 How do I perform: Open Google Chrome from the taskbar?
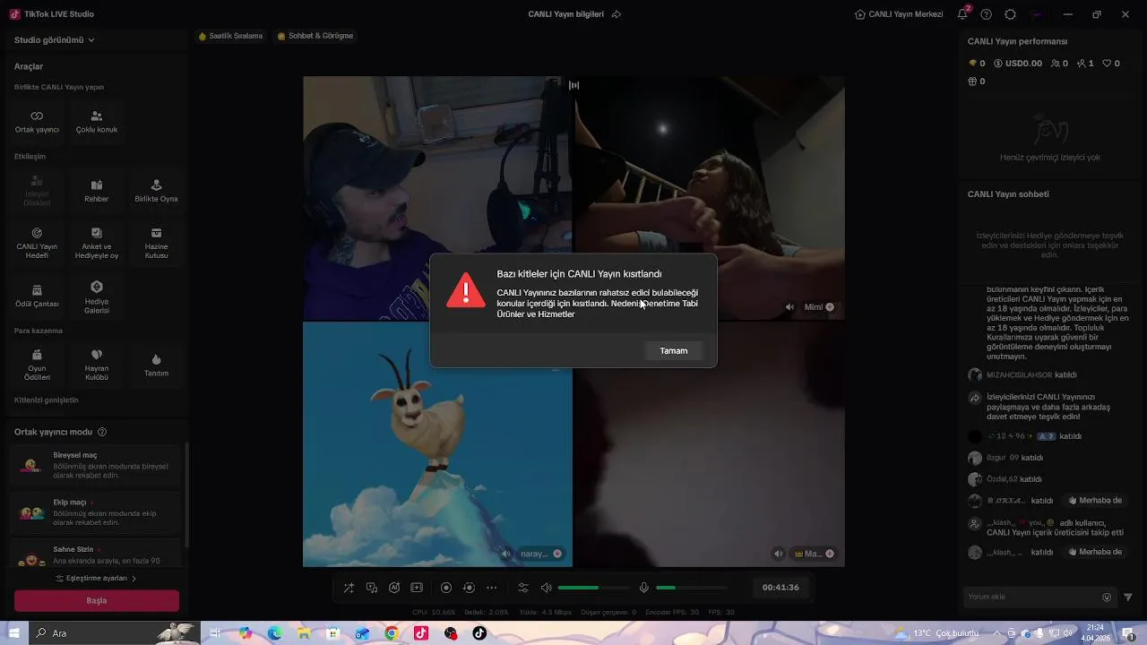tap(392, 633)
